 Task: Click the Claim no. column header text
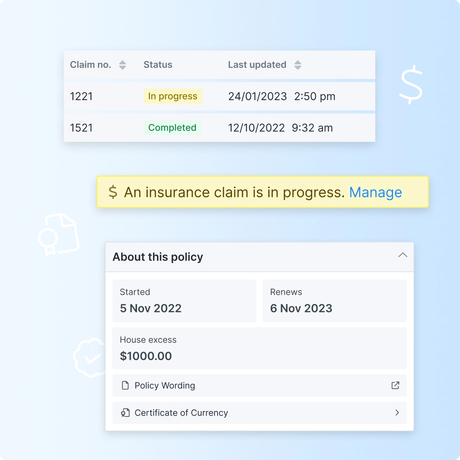(90, 65)
